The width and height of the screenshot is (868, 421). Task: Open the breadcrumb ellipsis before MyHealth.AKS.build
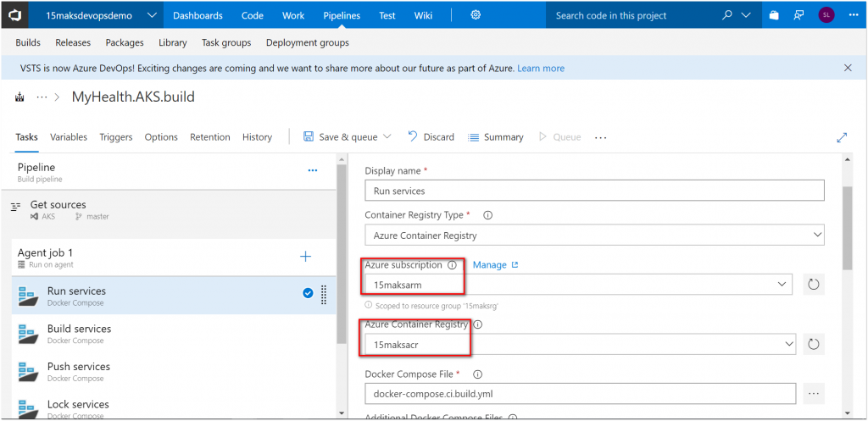42,97
